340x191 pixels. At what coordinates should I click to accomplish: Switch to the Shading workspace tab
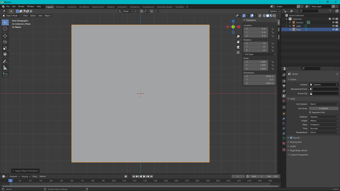pos(111,7)
